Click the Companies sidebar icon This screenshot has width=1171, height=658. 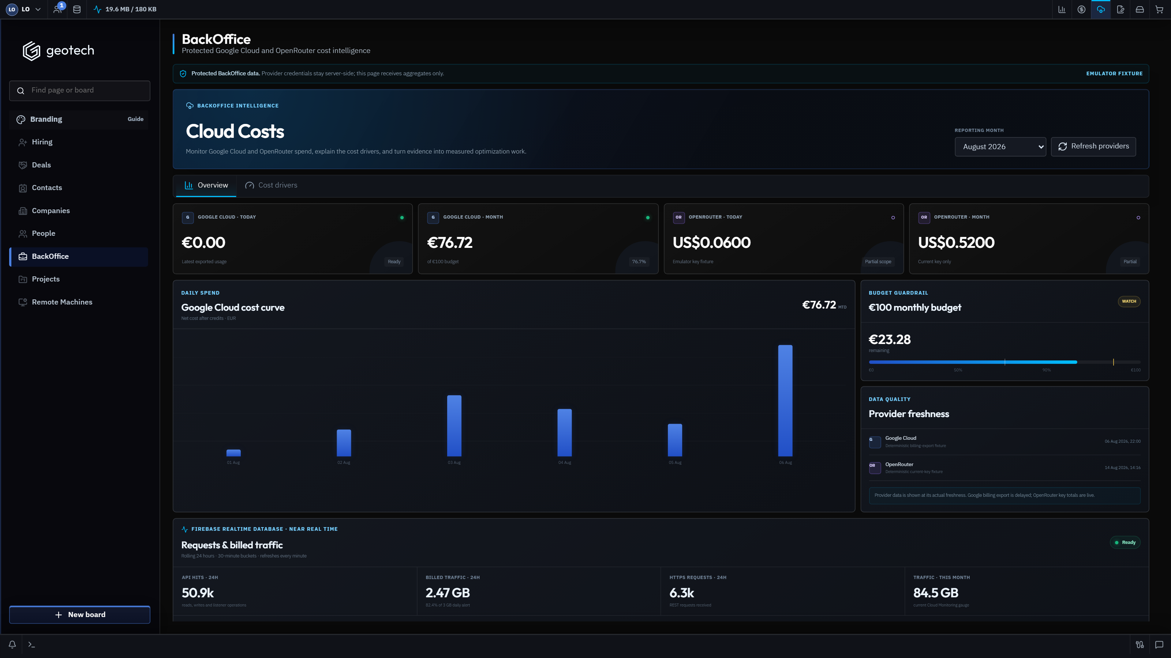coord(23,211)
